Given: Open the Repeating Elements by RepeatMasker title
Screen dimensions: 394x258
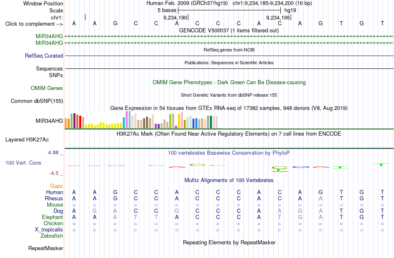Looking at the screenshot, I should (x=229, y=242).
